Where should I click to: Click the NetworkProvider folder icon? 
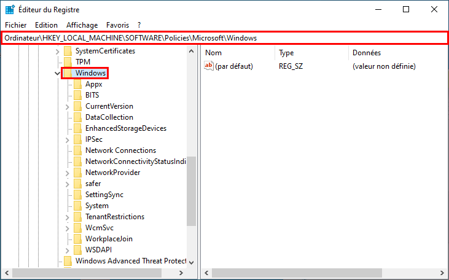pos(77,173)
